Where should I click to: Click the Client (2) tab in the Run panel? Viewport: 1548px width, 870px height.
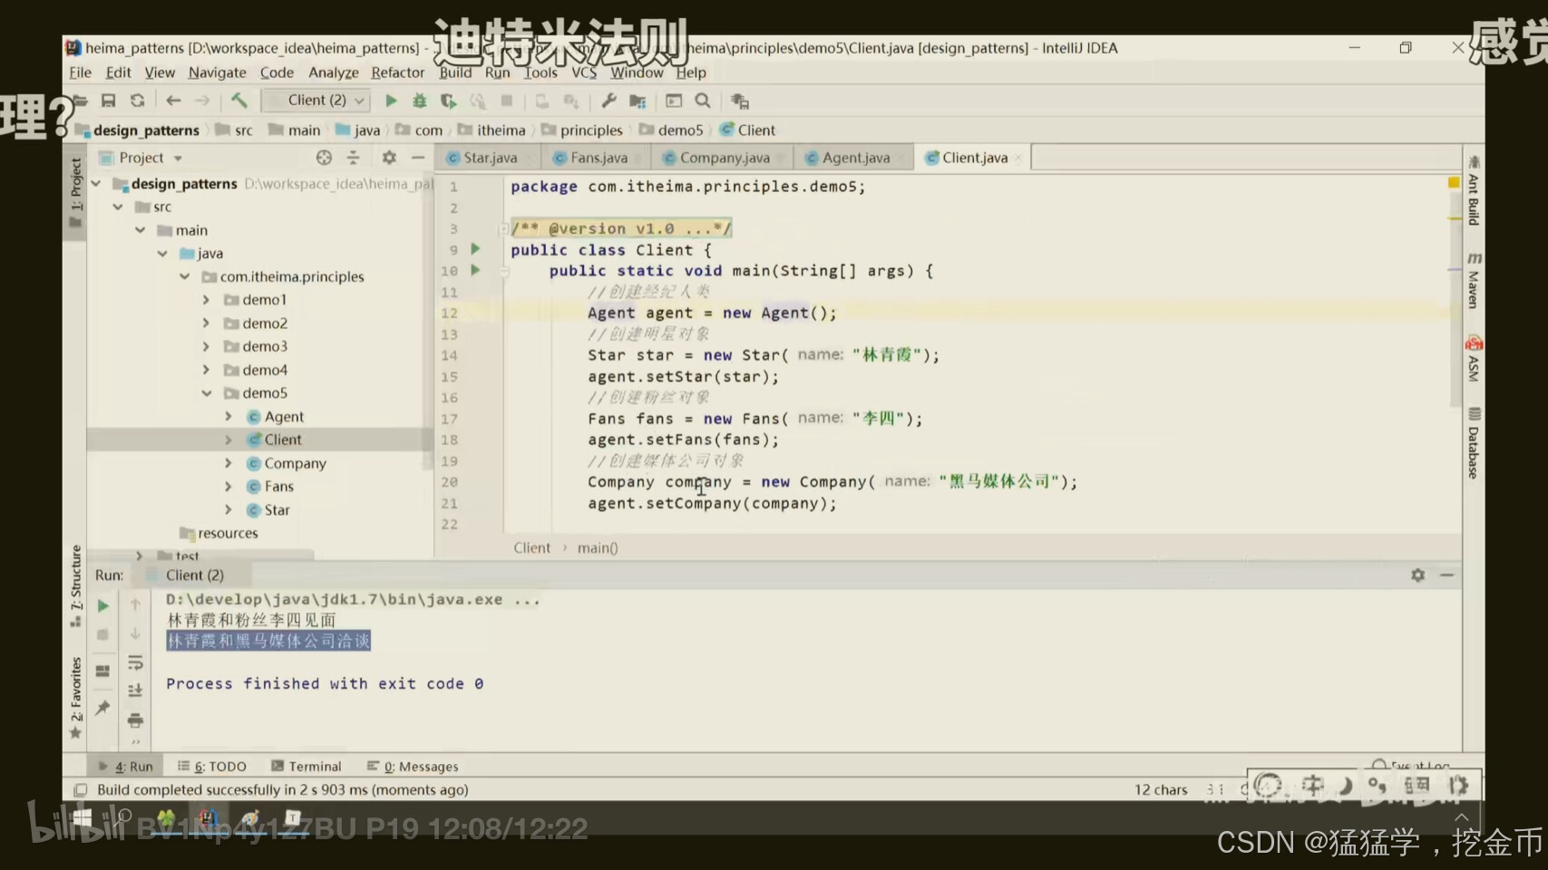[x=195, y=575]
